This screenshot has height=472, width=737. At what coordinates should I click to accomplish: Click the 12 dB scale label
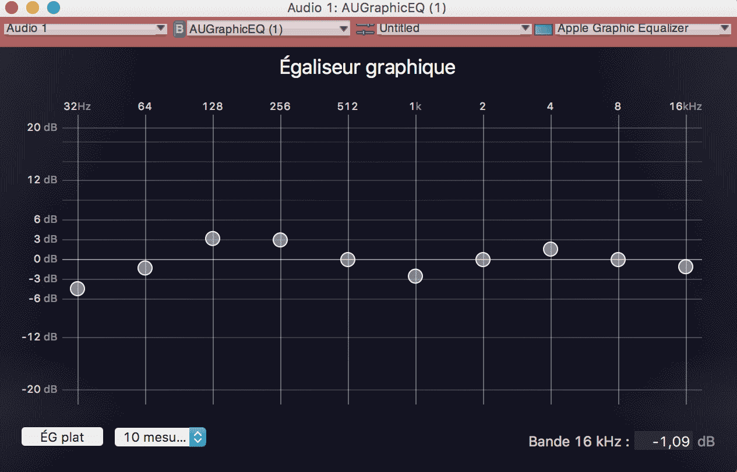[43, 180]
